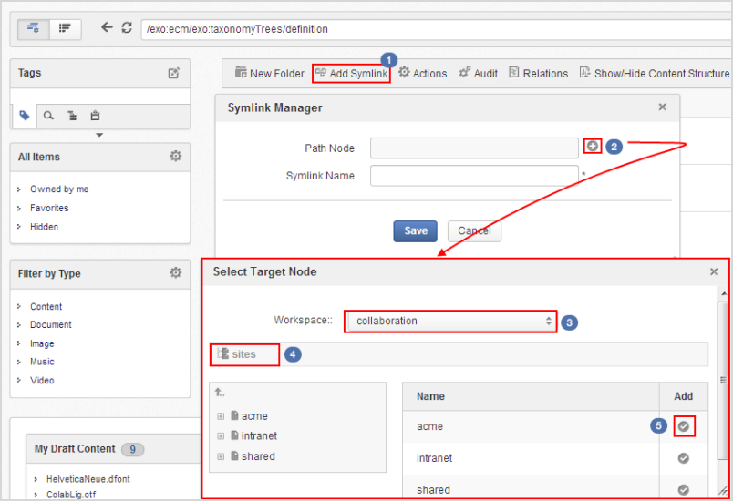The image size is (733, 501).
Task: Click the search magnifier icon under Tags
Action: click(x=48, y=116)
